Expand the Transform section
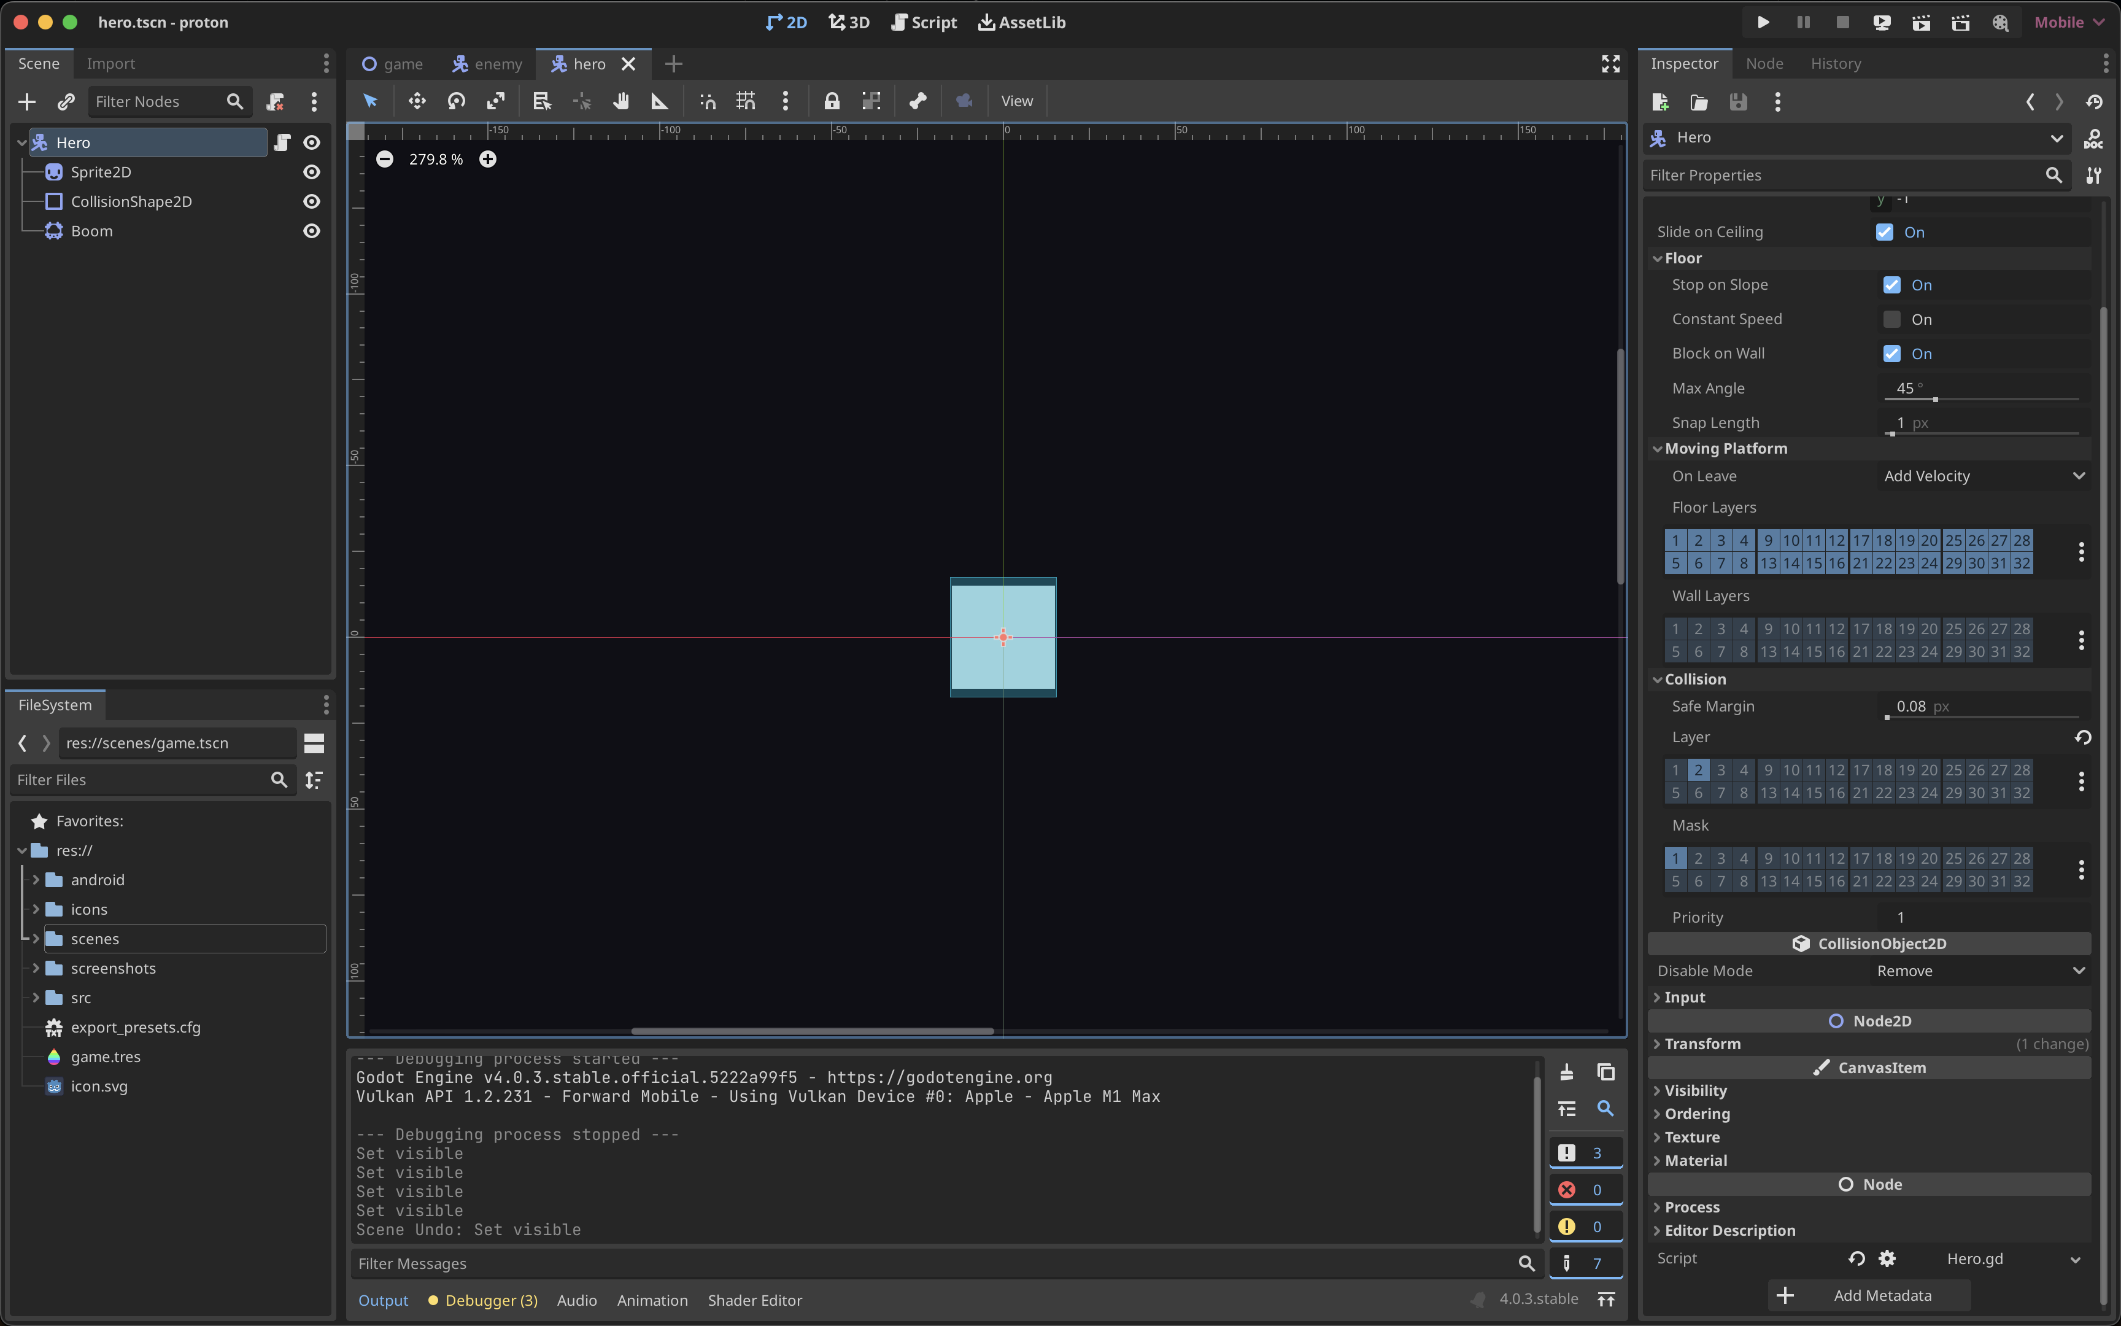Screen dimensions: 2121x1326 pyautogui.click(x=1871, y=1044)
